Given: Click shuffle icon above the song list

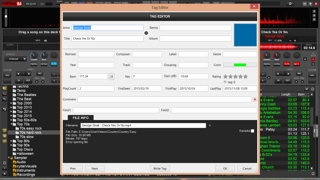Looking at the screenshot, I should 306,89.
